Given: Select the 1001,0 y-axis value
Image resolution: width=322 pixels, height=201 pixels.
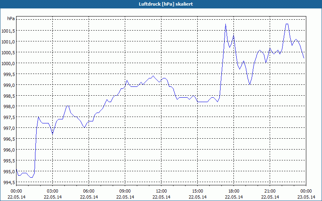Looking at the screenshot, I should pos(8,42).
